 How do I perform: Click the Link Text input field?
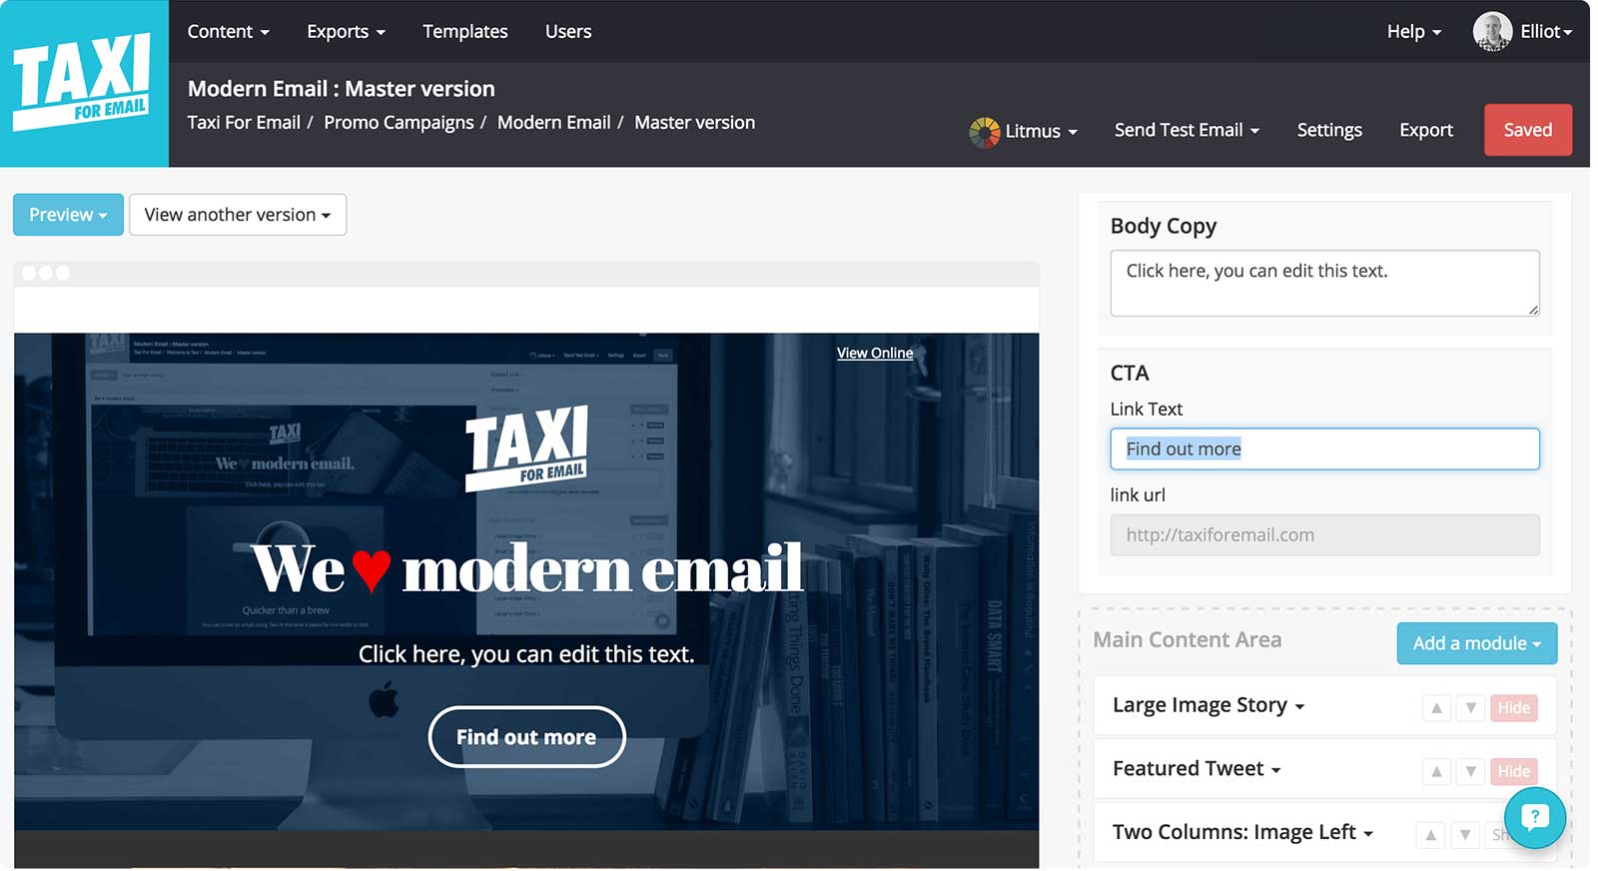coord(1324,449)
